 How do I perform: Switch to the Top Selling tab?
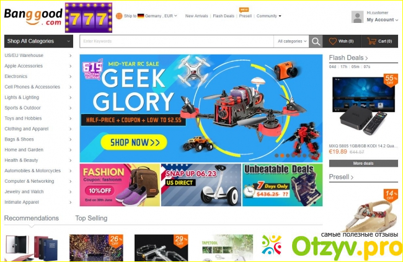click(91, 218)
